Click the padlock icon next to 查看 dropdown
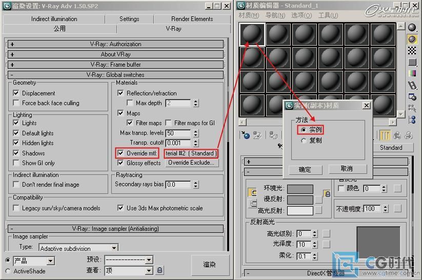This screenshot has height=280, width=422. [x=159, y=270]
